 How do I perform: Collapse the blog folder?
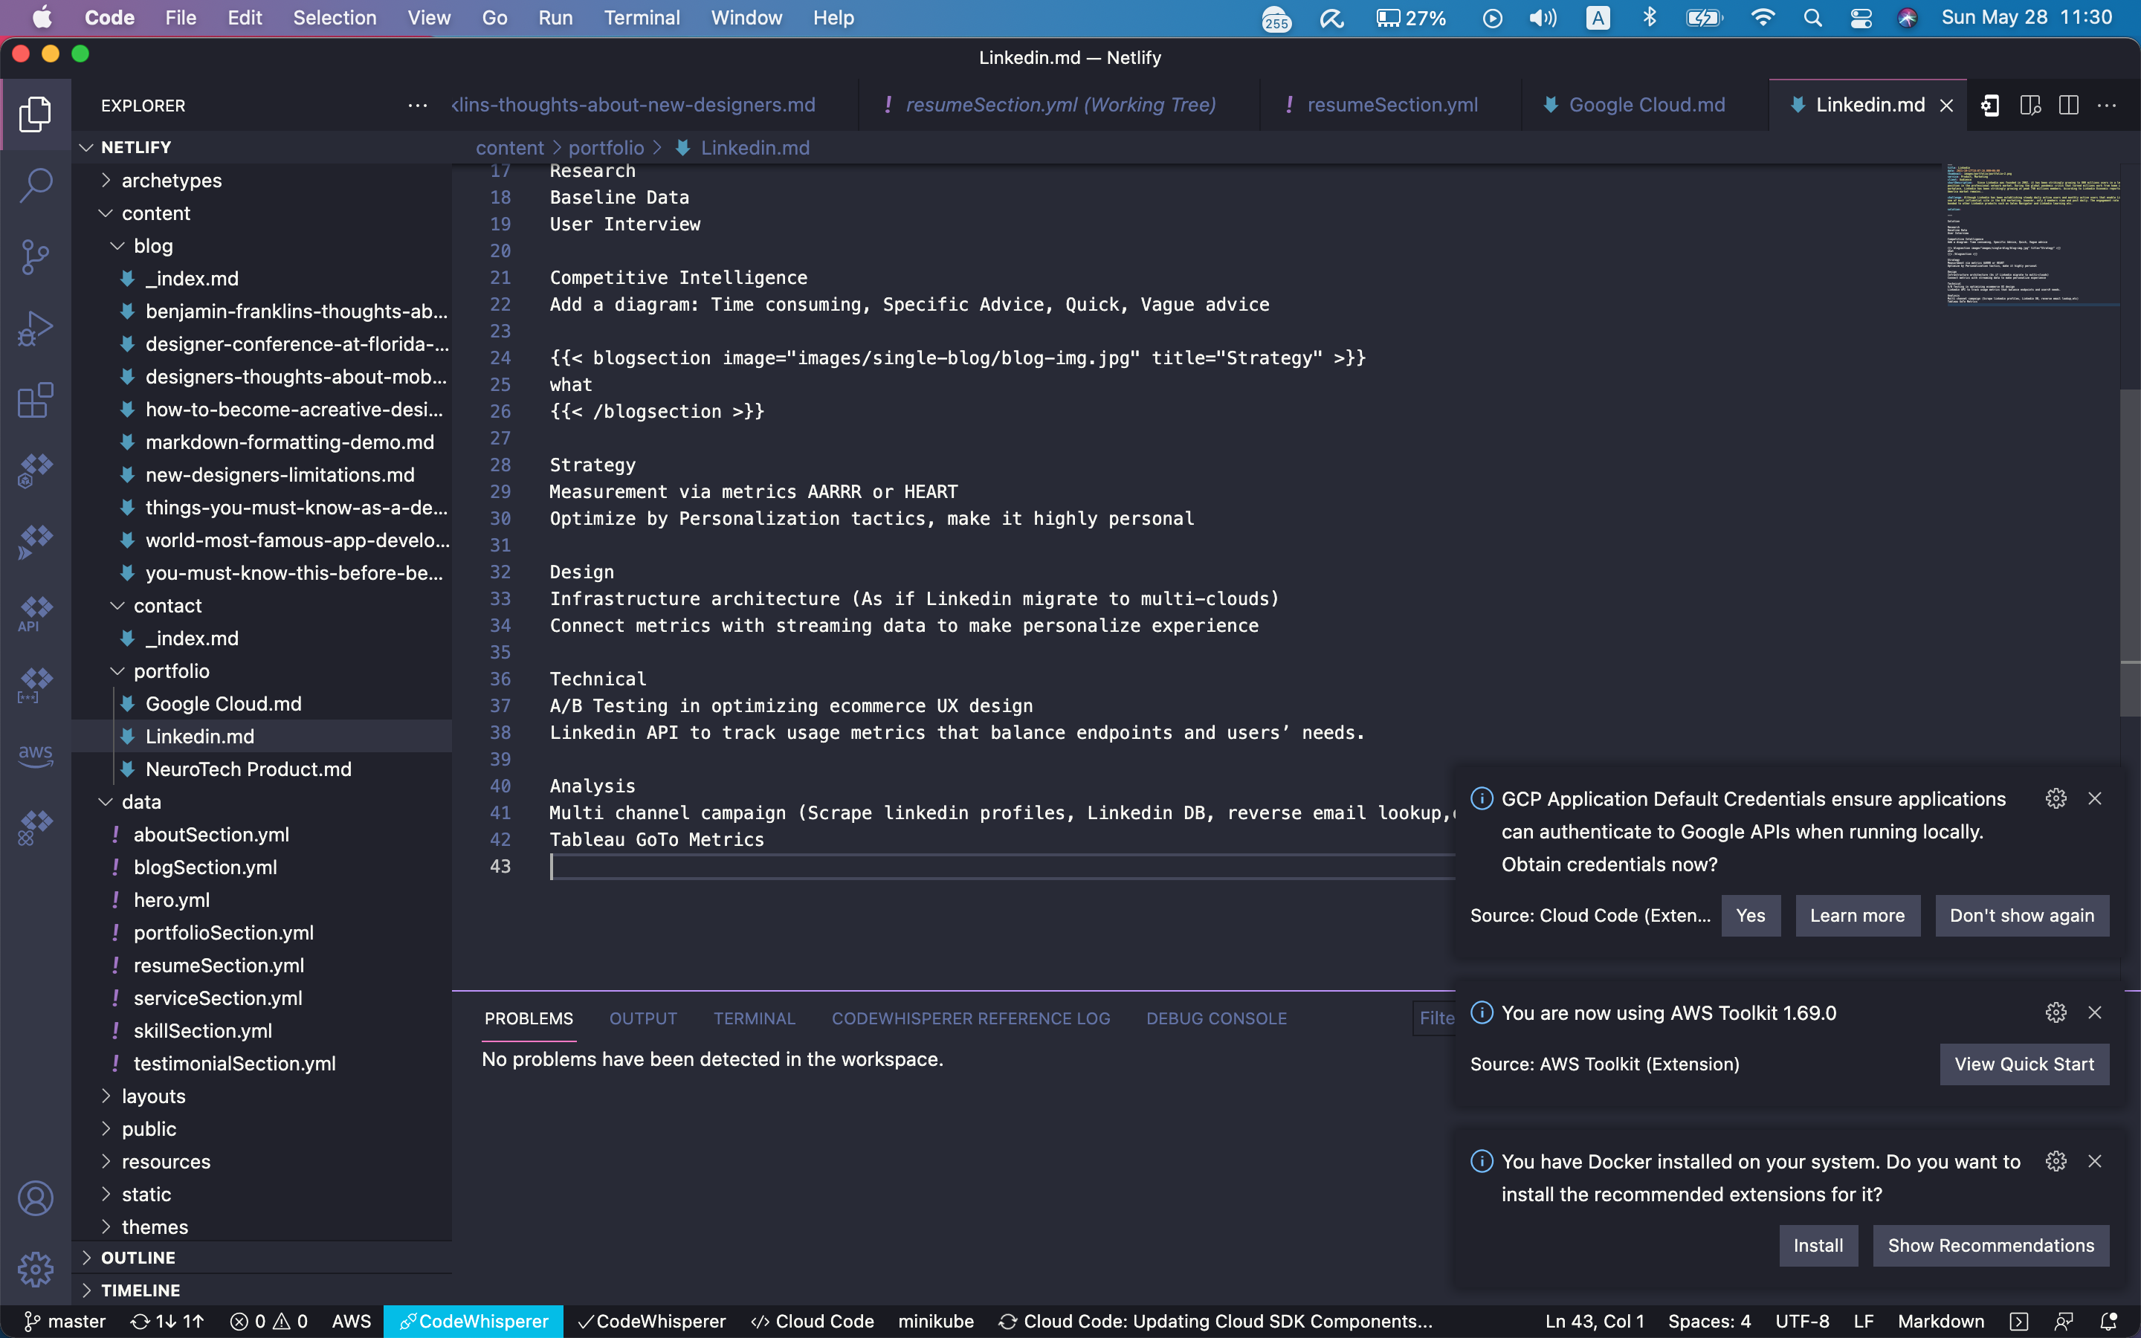point(153,246)
